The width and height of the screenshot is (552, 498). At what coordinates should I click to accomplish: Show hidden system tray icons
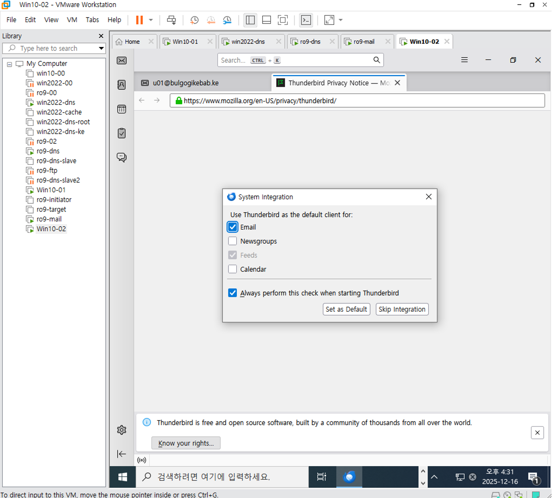pyautogui.click(x=434, y=477)
